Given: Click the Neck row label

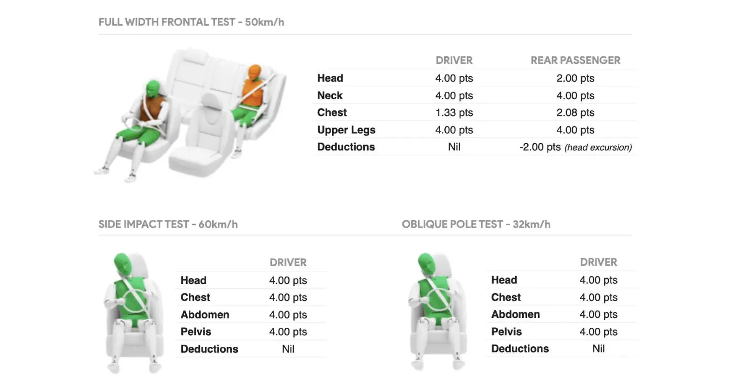Looking at the screenshot, I should pyautogui.click(x=330, y=95).
